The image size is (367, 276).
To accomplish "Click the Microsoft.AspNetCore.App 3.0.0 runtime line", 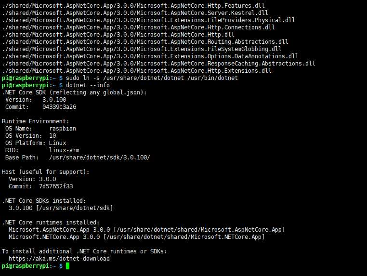I will tap(147, 230).
